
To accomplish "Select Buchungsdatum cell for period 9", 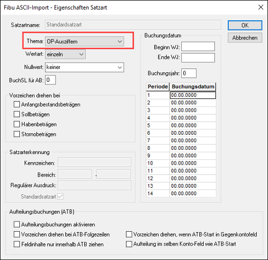I will point(193,156).
